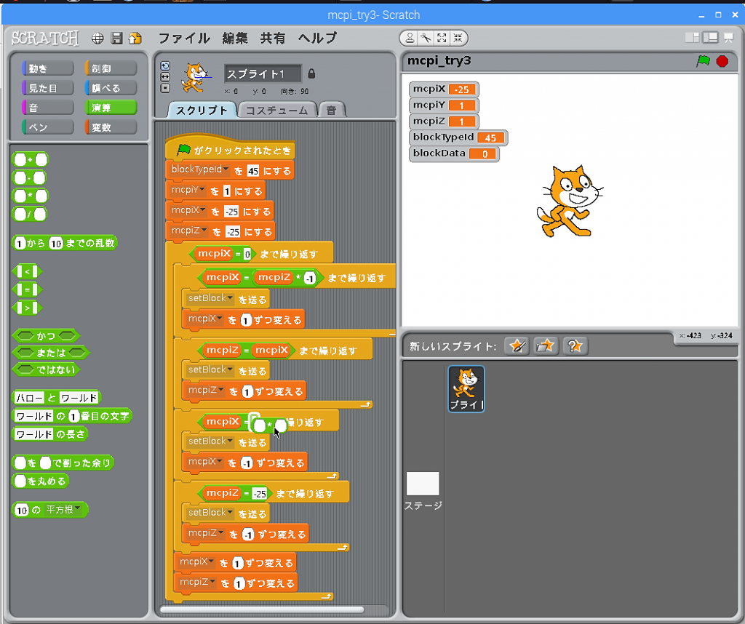
Task: Select the scissors delete tool
Action: 426,39
